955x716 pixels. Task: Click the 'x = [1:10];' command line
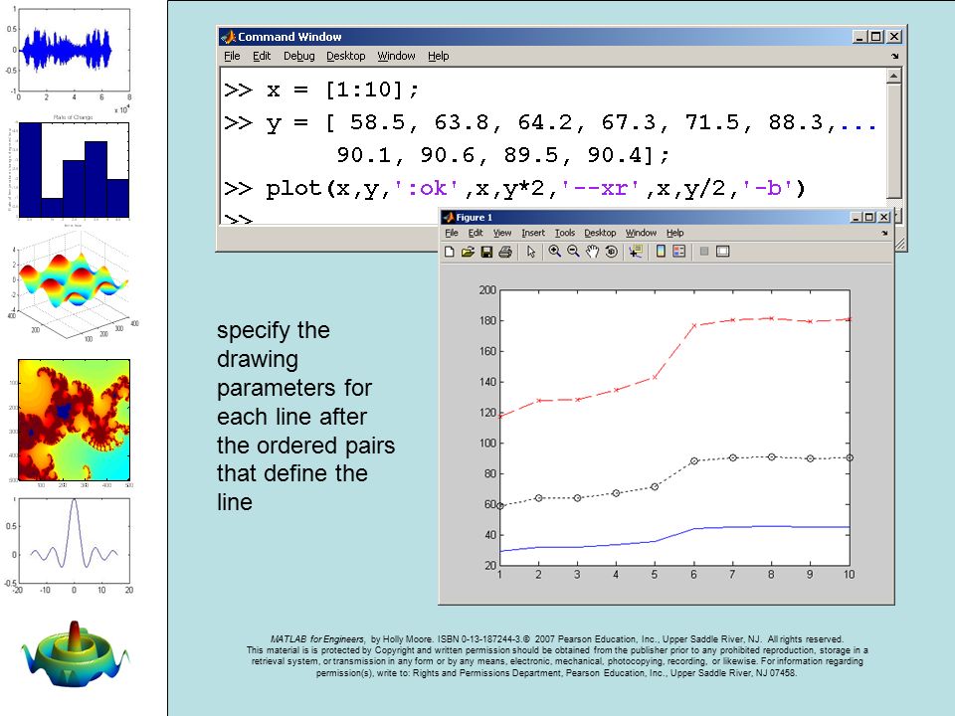(321, 90)
